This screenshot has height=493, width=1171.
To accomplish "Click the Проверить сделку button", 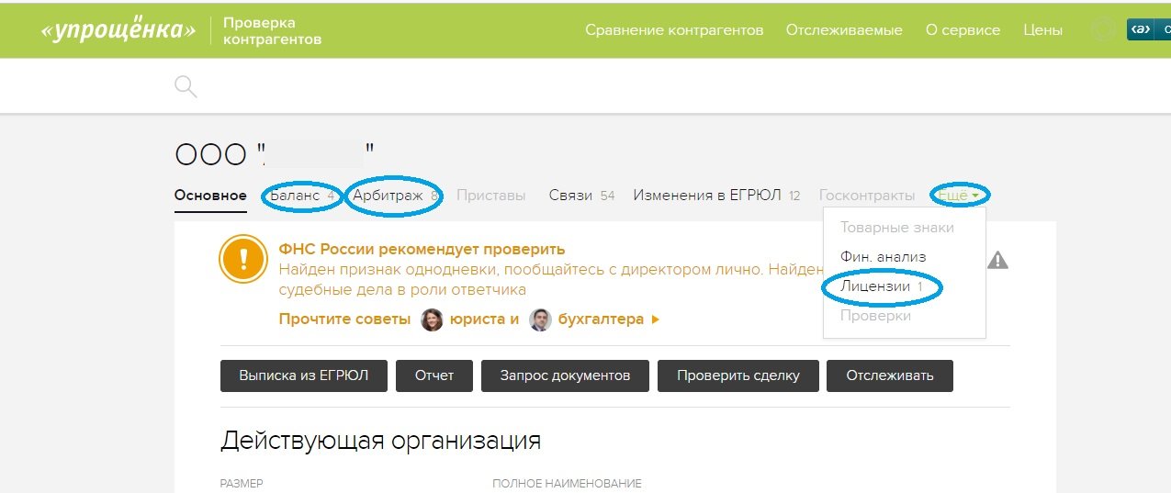I will click(738, 375).
